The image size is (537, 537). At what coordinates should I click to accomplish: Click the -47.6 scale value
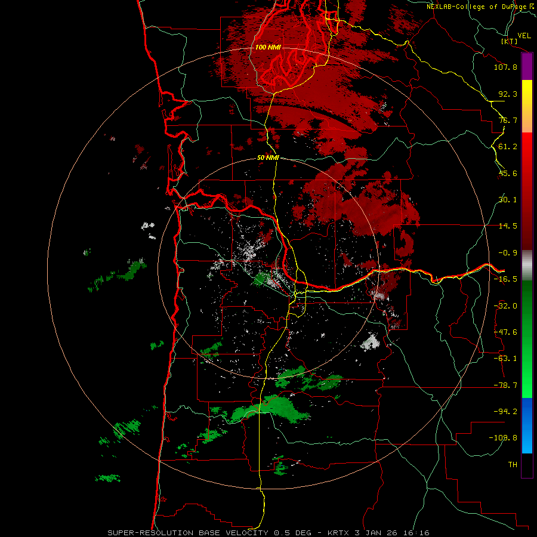pyautogui.click(x=505, y=332)
